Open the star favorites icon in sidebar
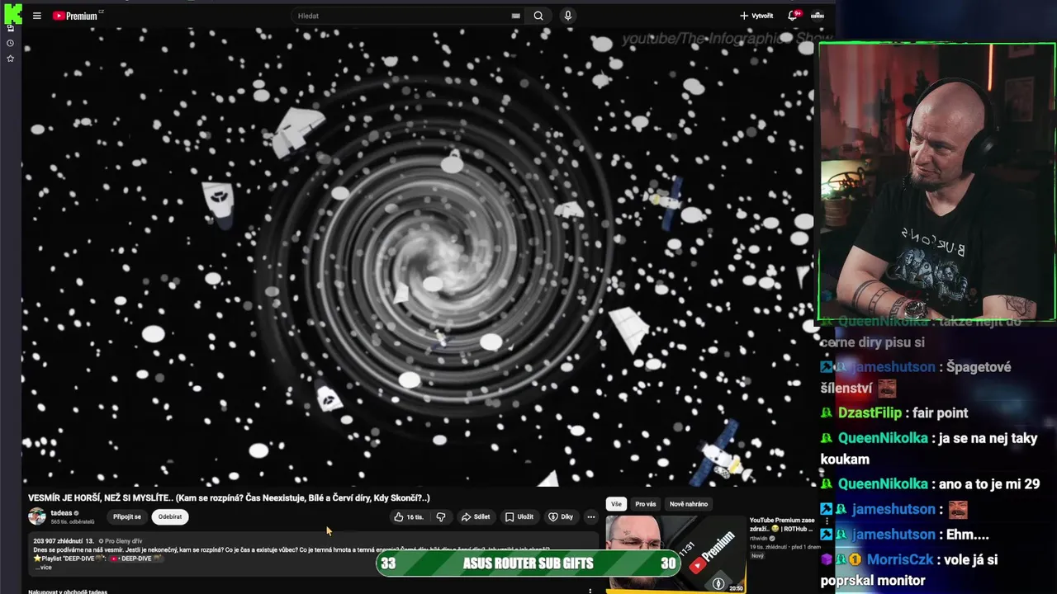Viewport: 1057px width, 594px height. (10, 59)
